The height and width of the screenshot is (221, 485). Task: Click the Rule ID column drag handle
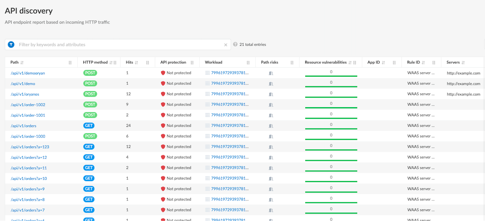[x=434, y=62]
